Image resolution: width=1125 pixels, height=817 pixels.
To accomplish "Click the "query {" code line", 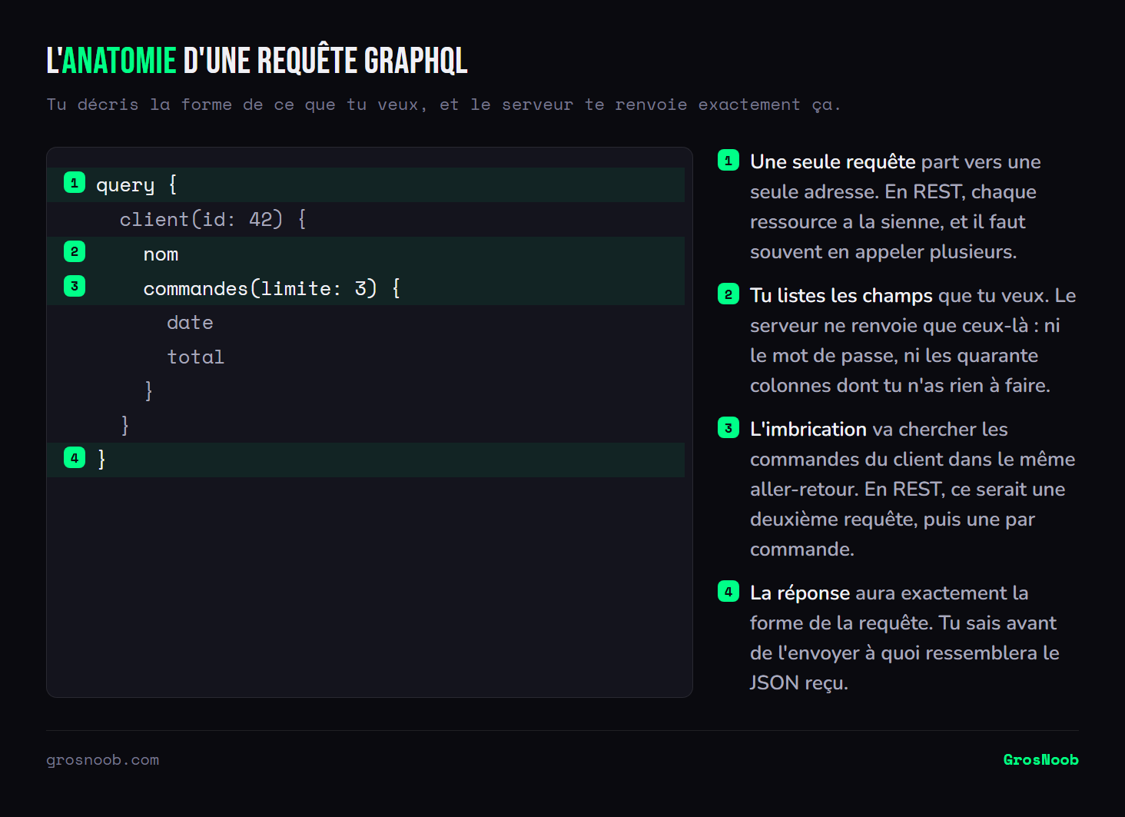I will [366, 185].
